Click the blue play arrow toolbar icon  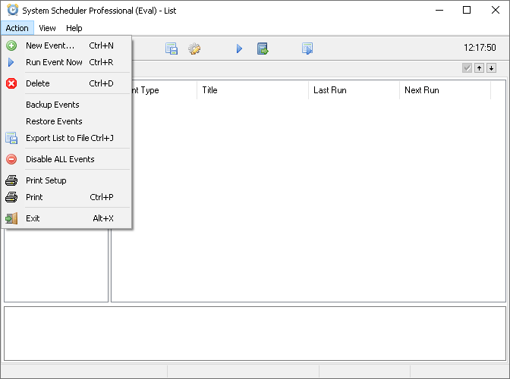(239, 49)
